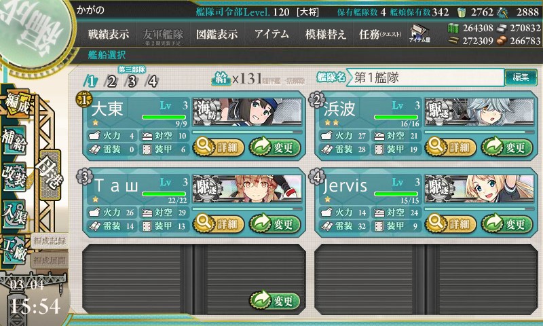543x326 pixels.
Task: Open the 補給 resupply side menu icon
Action: (14, 141)
